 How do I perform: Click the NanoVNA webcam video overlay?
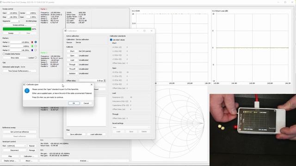pos(253,130)
